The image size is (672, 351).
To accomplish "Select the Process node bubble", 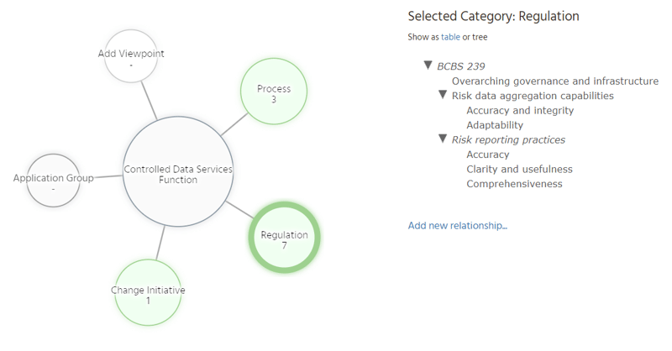I will point(274,93).
